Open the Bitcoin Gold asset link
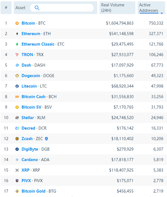 (x=33, y=191)
